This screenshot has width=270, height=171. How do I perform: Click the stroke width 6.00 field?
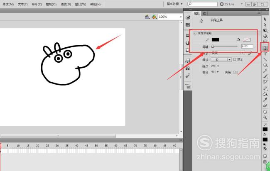[247, 46]
